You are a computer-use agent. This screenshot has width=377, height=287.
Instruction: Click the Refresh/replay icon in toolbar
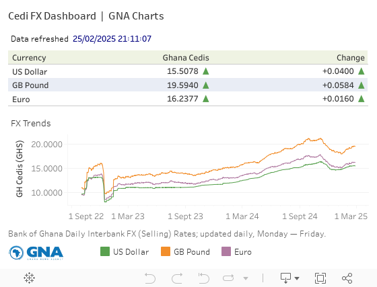(228, 278)
